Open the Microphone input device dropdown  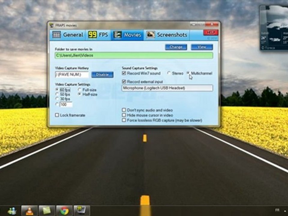(167, 88)
